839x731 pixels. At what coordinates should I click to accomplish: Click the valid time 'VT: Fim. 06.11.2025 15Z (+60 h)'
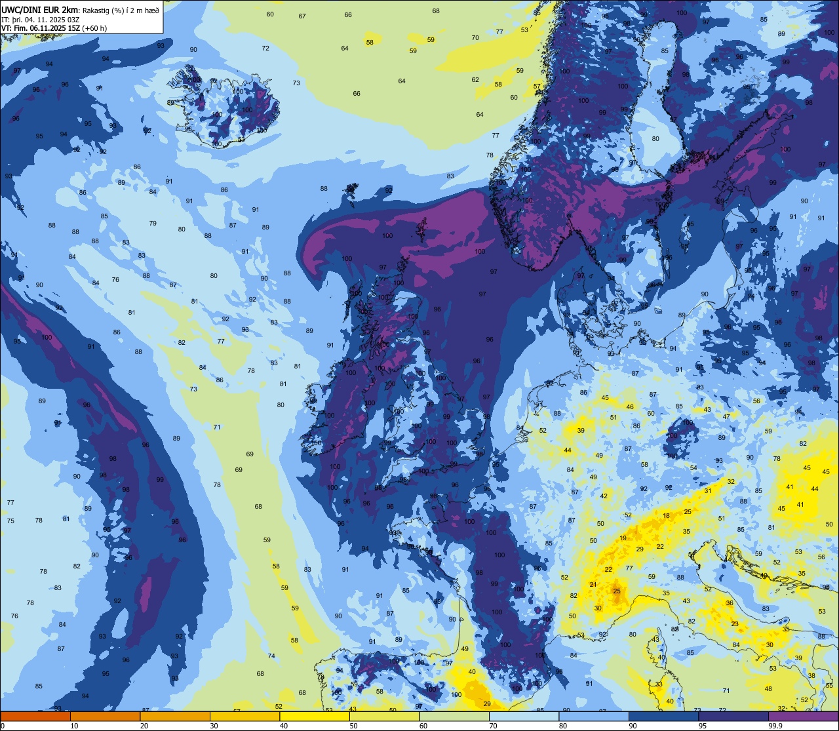coord(54,28)
